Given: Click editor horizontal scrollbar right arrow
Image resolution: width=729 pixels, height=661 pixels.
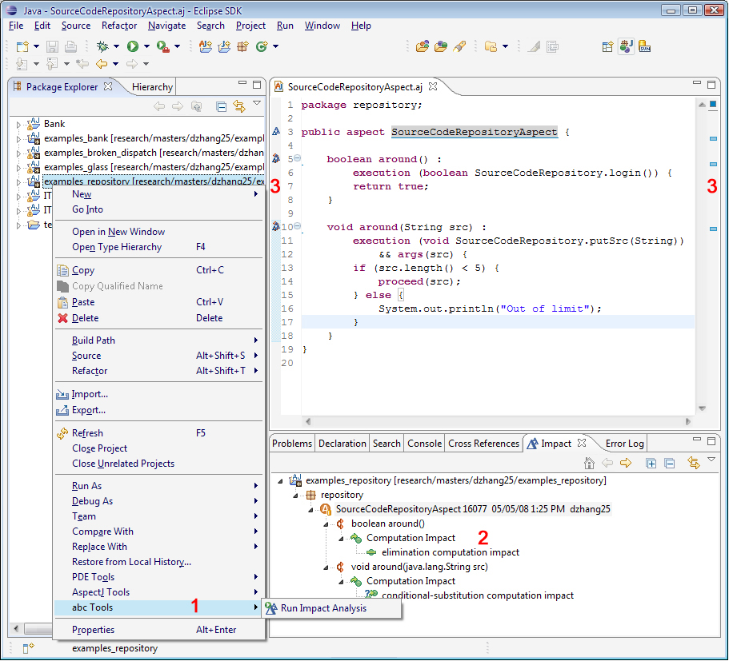Looking at the screenshot, I should pos(688,422).
